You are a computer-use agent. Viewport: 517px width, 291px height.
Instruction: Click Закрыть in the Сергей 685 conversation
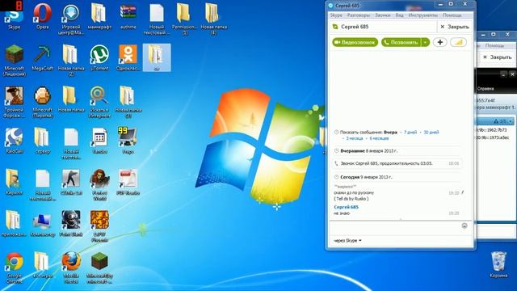(x=454, y=27)
